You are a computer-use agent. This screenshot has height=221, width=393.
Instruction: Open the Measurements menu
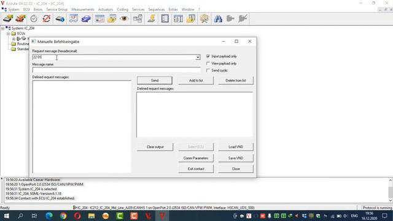(83, 10)
